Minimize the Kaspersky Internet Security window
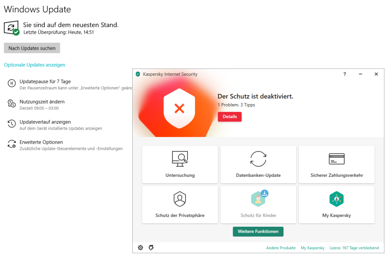Screen dimensions: 389x259 361,74
